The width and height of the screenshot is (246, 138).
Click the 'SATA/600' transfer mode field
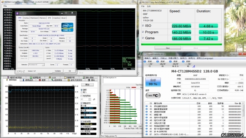pos(195,87)
